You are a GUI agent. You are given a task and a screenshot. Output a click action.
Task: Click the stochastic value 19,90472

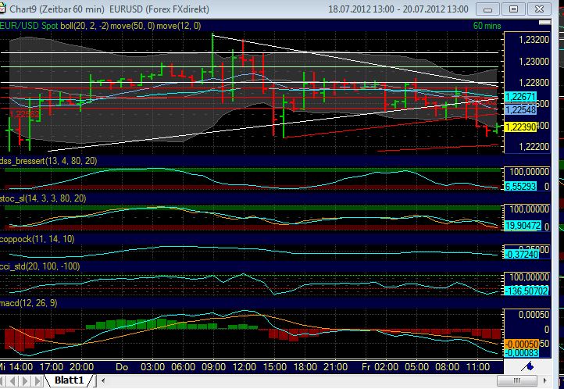click(523, 226)
